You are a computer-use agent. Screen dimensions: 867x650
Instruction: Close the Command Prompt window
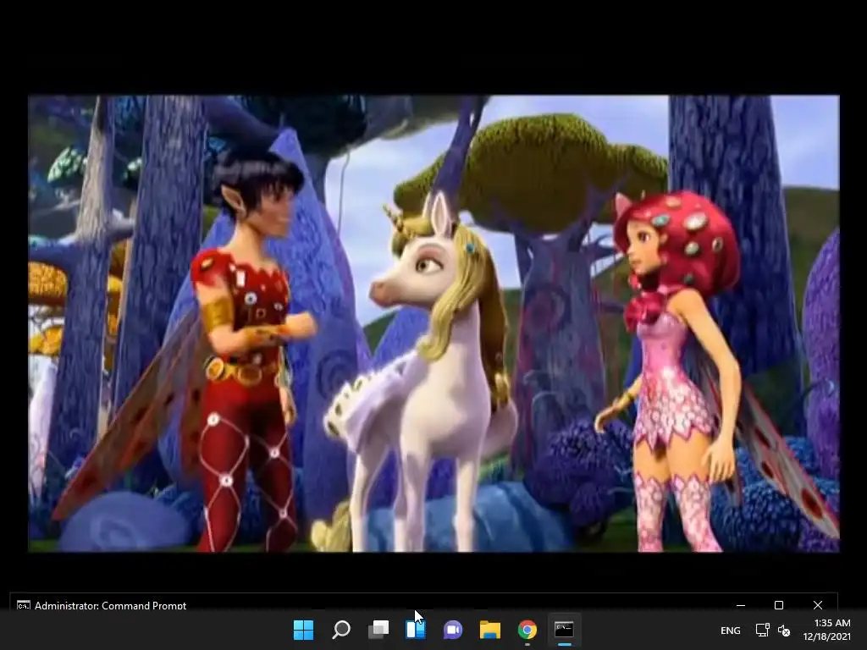pyautogui.click(x=818, y=605)
